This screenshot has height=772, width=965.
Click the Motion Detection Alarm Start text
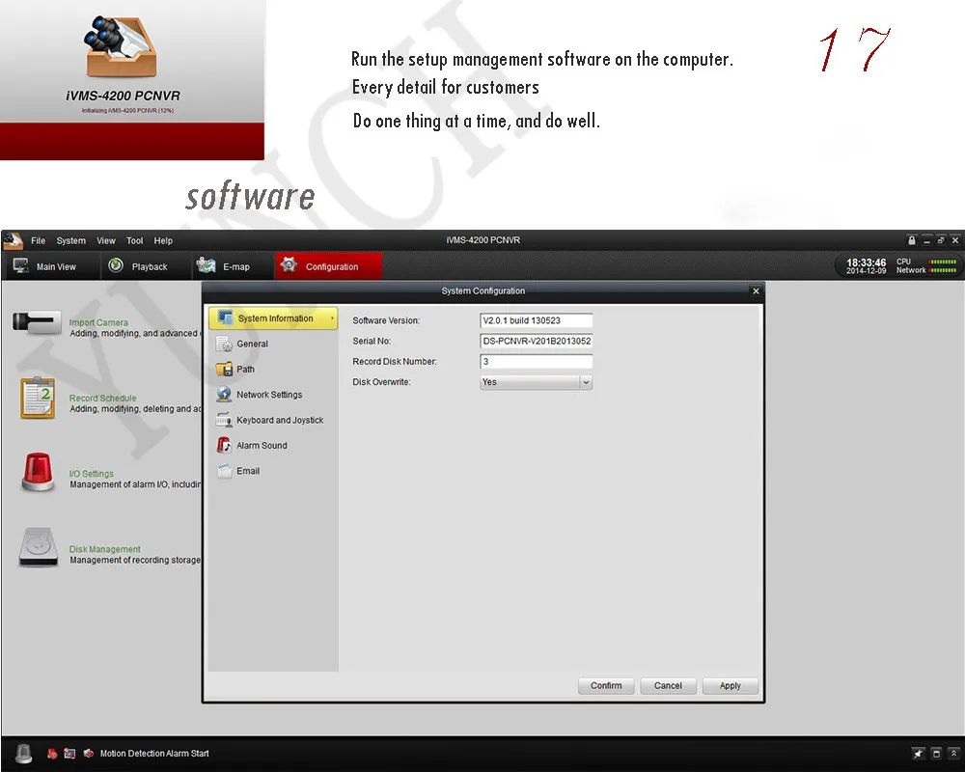click(x=154, y=754)
